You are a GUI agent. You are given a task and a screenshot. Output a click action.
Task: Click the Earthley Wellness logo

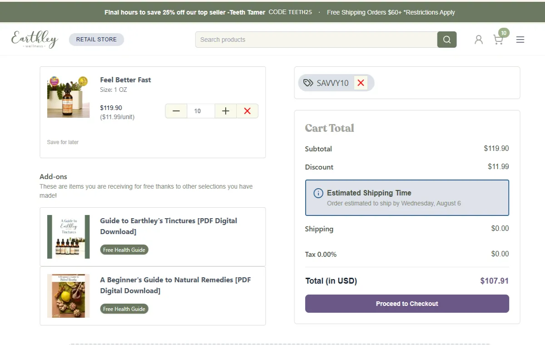[35, 39]
